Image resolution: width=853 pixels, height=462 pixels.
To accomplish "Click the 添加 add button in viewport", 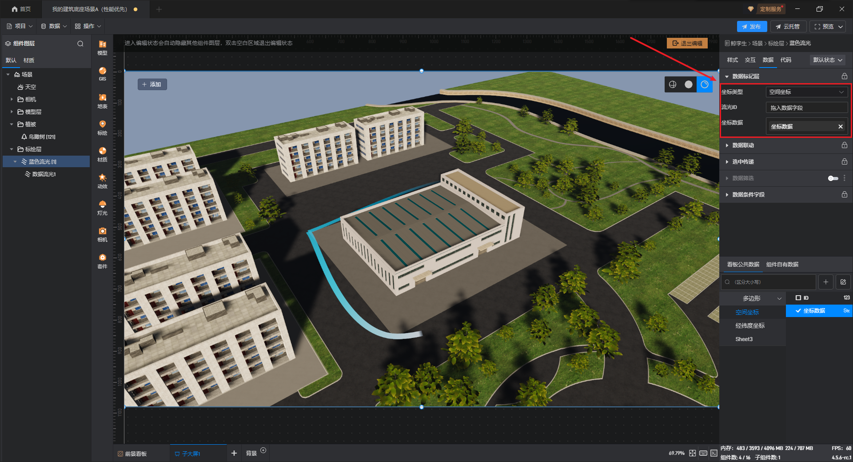I will pyautogui.click(x=151, y=84).
